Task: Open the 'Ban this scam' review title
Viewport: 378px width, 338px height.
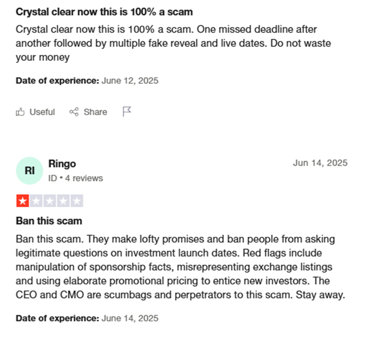Action: 49,221
